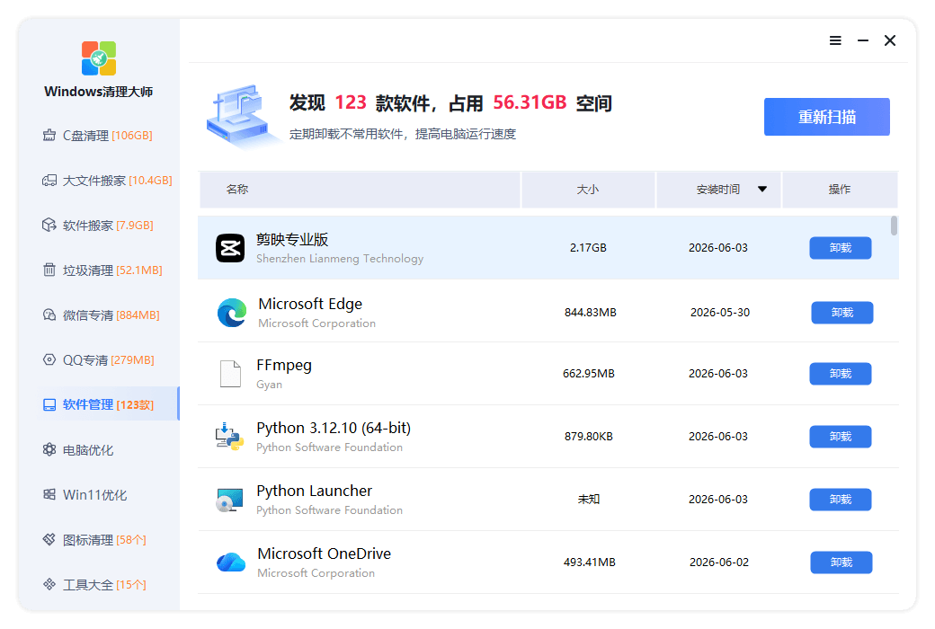Click the Python 3.12.10 app icon
Viewport: 935px width, 629px height.
230,437
